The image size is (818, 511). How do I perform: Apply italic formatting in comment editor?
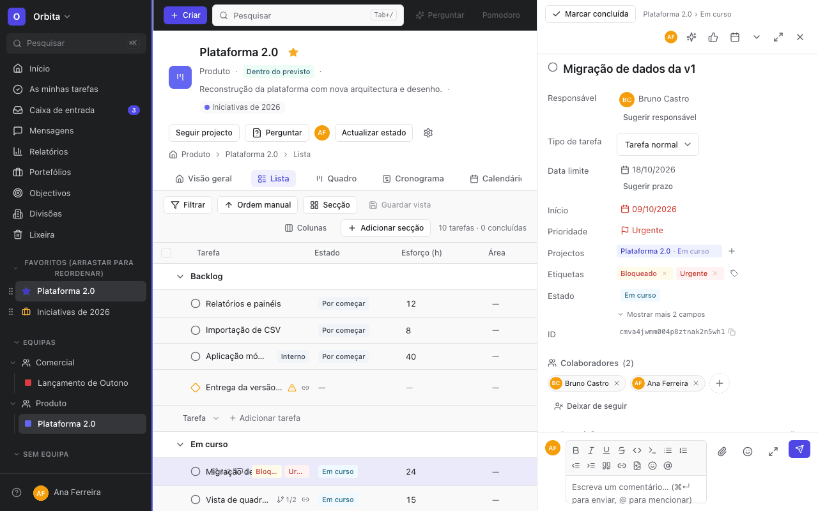(x=591, y=450)
